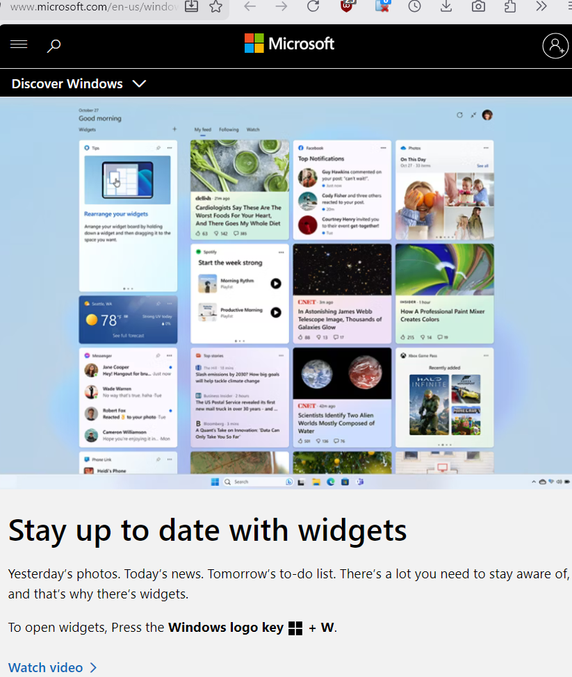Click the refresh icon in widgets board image
This screenshot has height=677, width=572.
click(460, 115)
